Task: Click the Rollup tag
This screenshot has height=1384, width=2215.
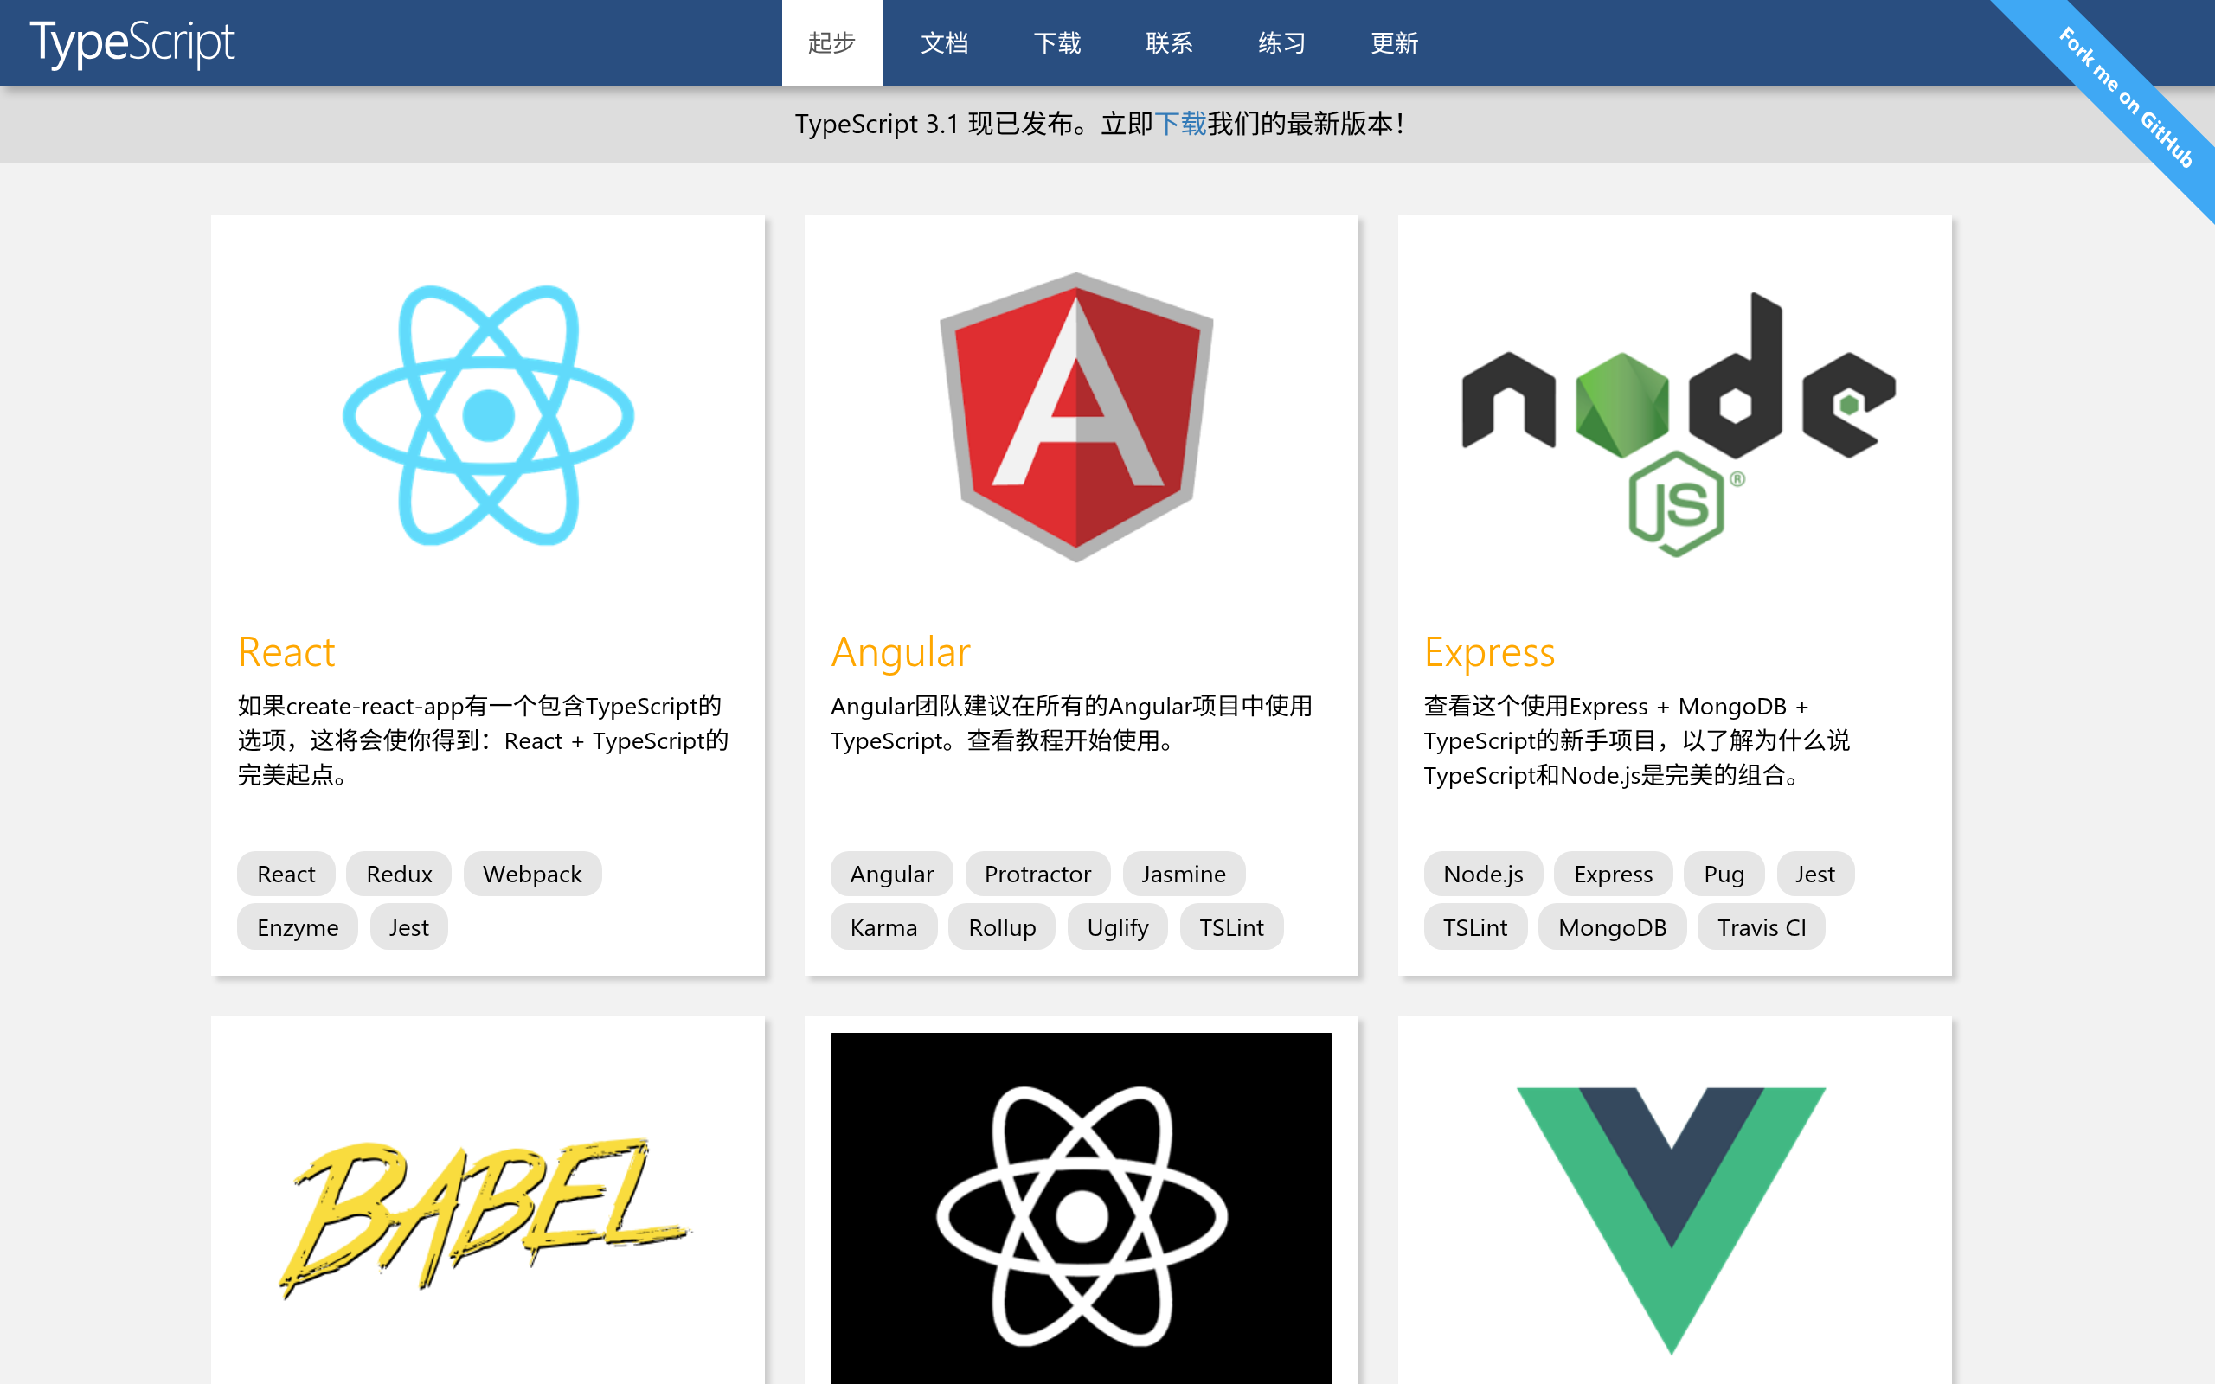Action: (x=1002, y=927)
